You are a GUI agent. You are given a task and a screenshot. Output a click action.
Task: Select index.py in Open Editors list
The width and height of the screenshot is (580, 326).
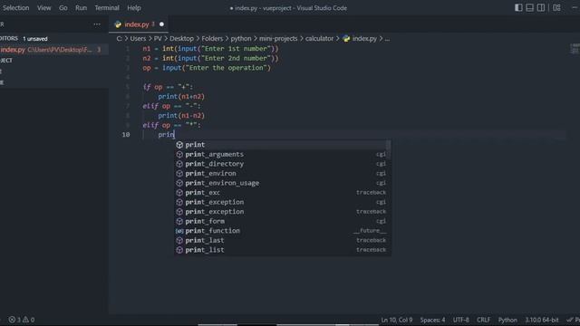coord(54,50)
